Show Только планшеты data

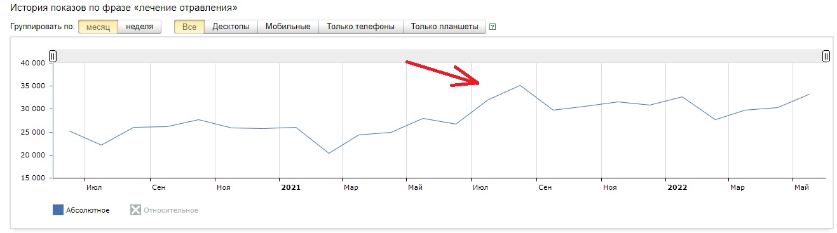(x=444, y=27)
